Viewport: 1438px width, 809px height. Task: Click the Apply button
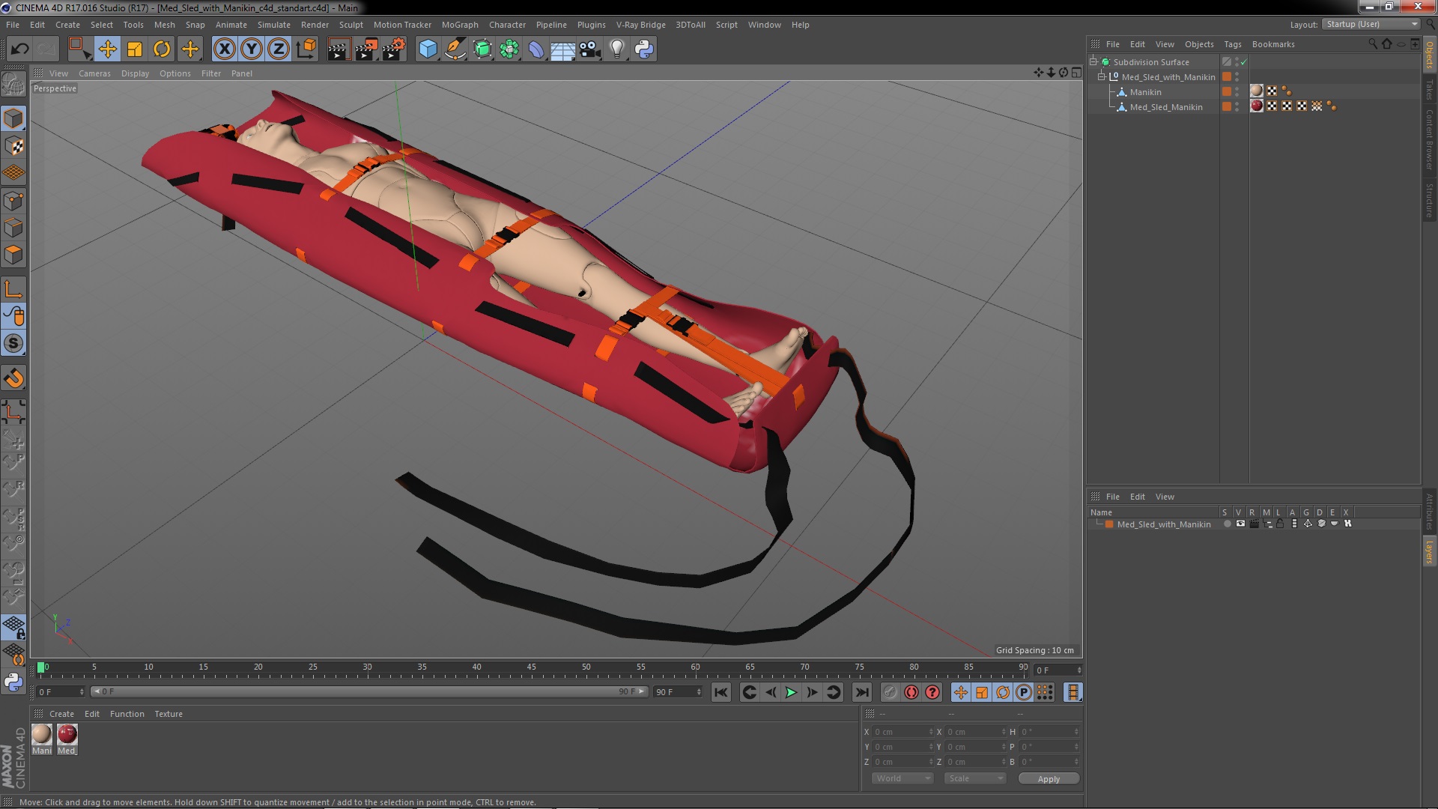point(1048,778)
